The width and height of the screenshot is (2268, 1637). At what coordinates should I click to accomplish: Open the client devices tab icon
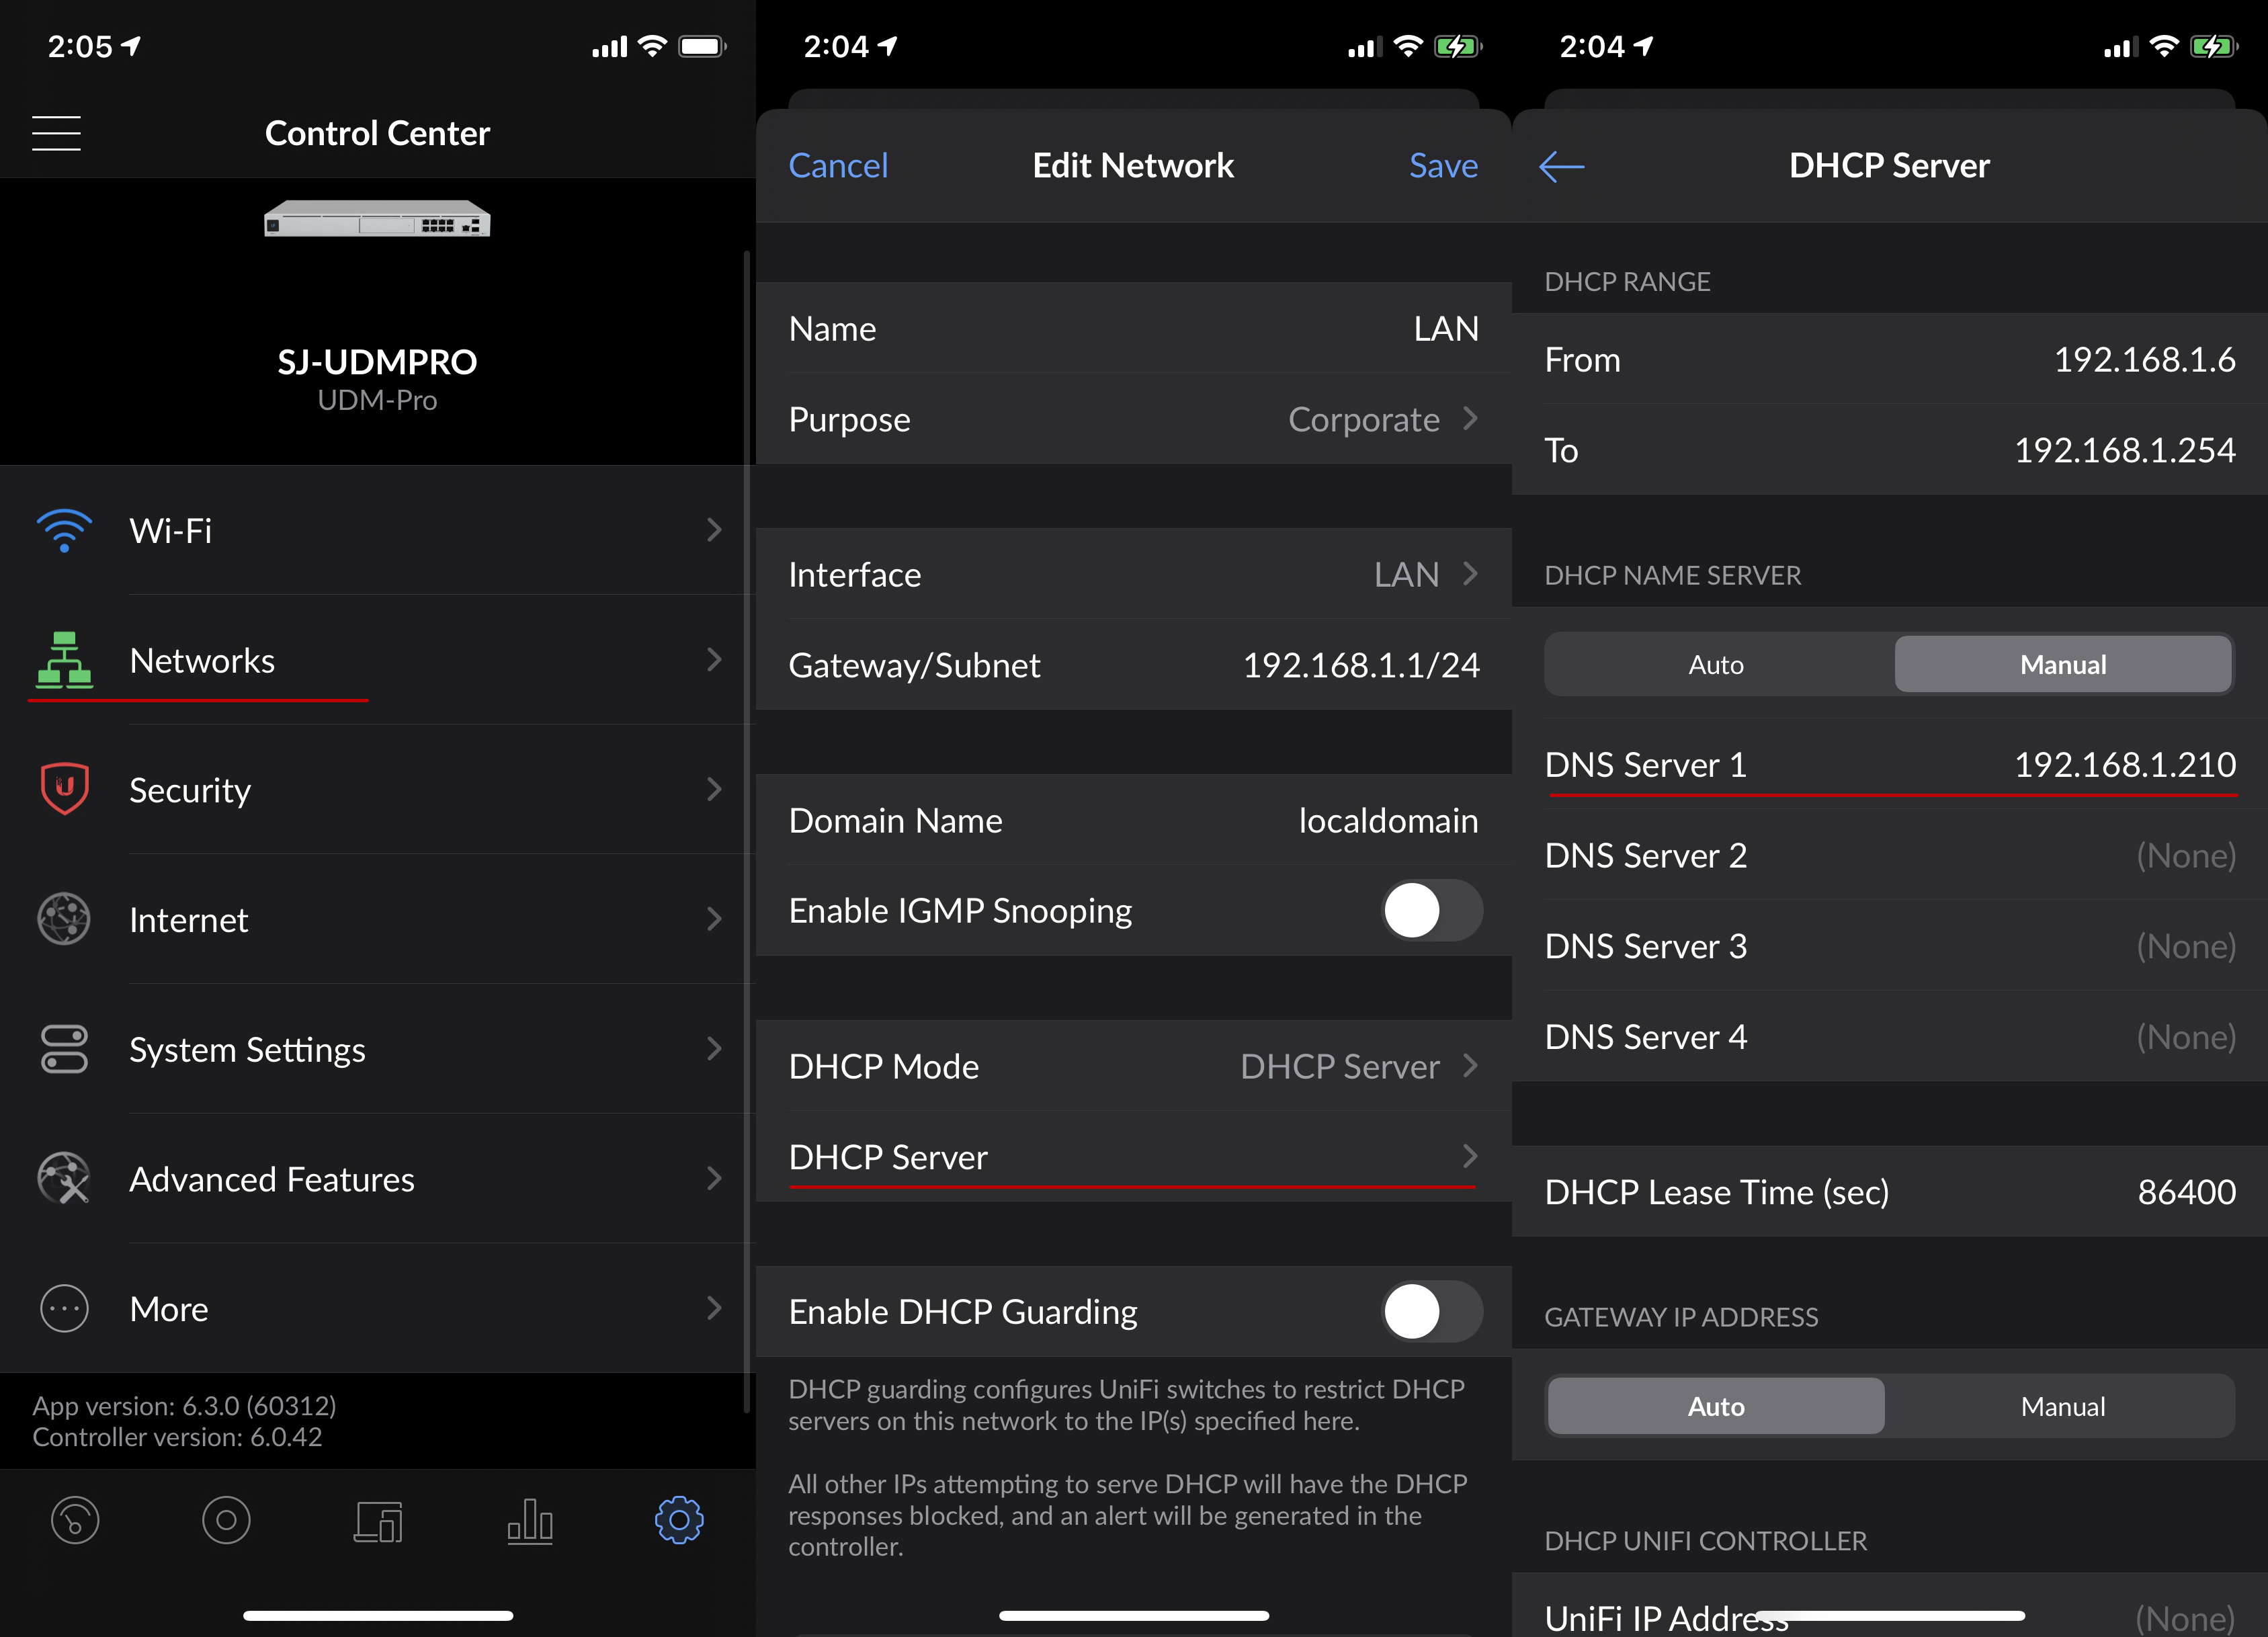[x=378, y=1521]
